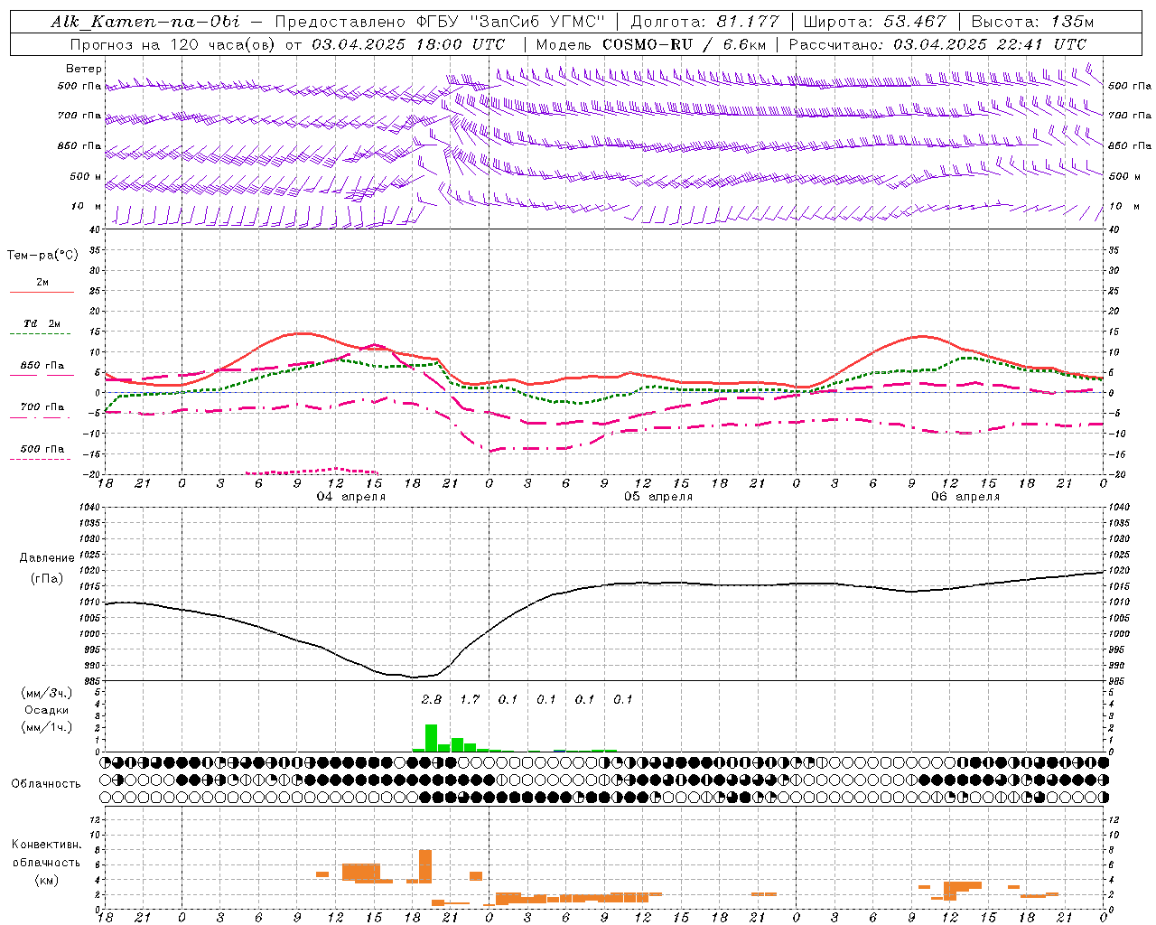Click the Давление panel label
Screen dimensions: 1156x925
tap(47, 558)
